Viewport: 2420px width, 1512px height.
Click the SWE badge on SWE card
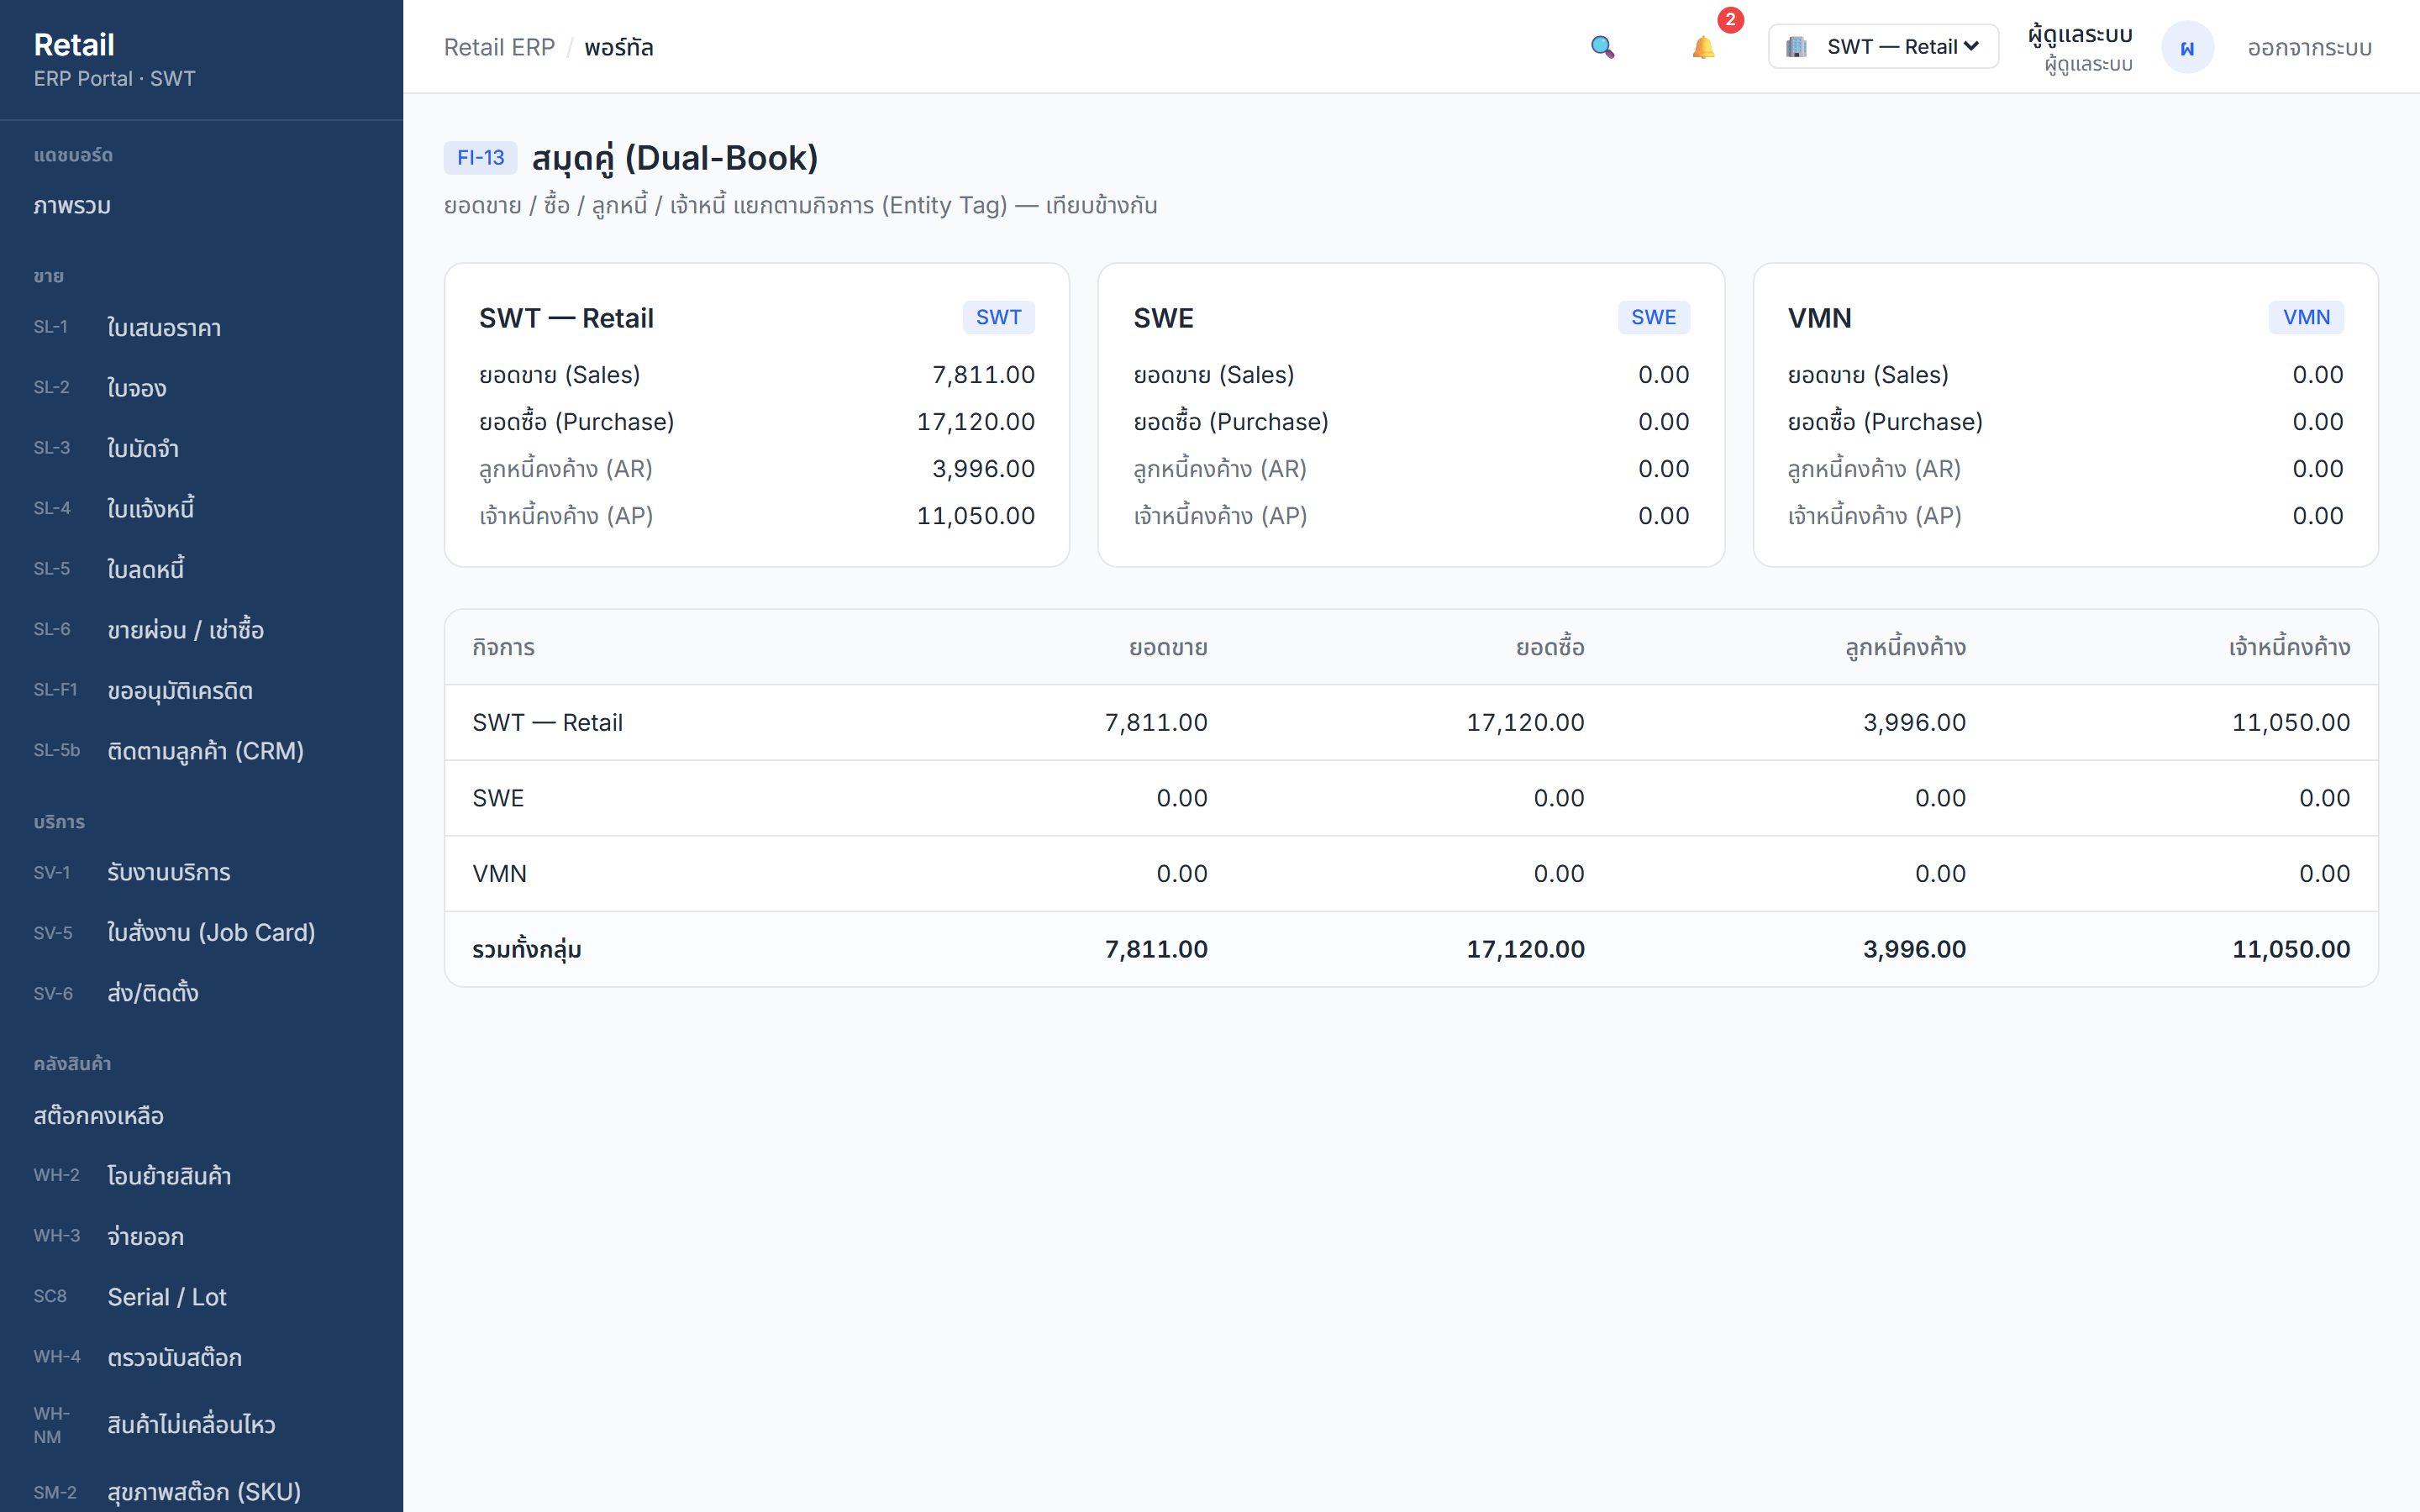coord(1653,317)
